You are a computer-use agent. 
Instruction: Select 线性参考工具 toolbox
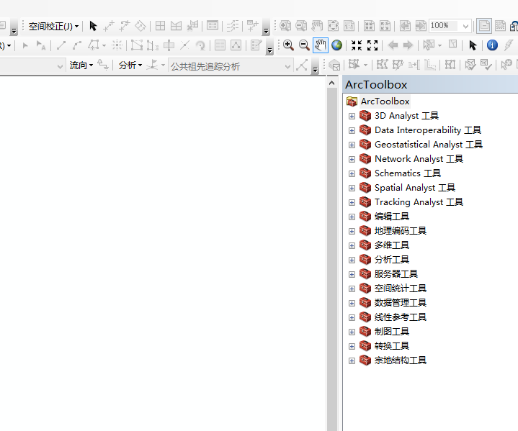(401, 317)
